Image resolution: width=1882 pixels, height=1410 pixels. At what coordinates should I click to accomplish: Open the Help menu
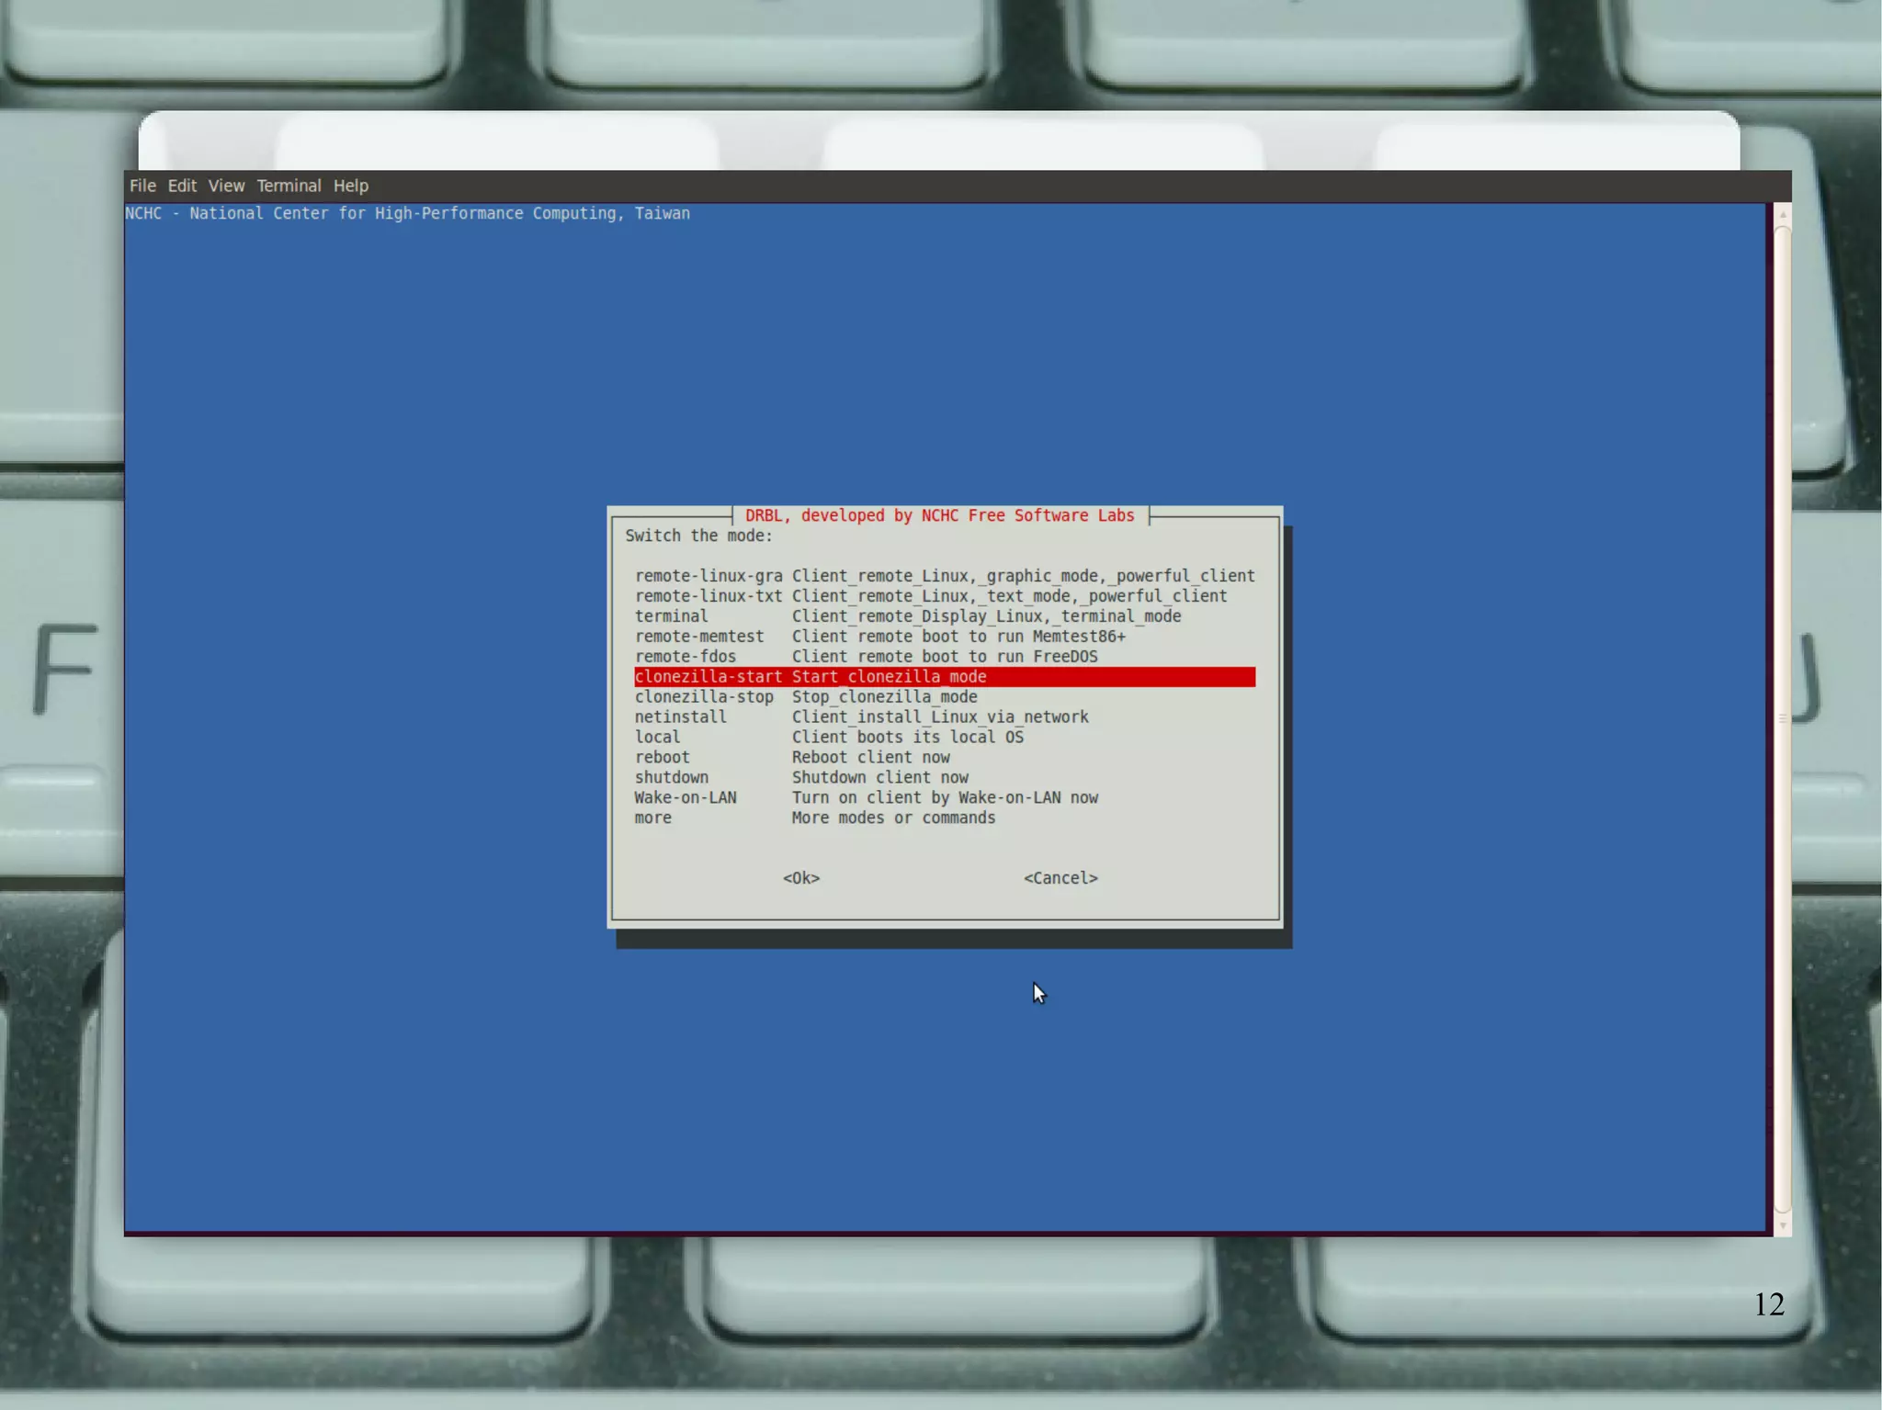pos(350,186)
